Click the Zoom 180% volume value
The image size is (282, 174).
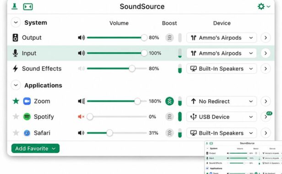pyautogui.click(x=155, y=101)
